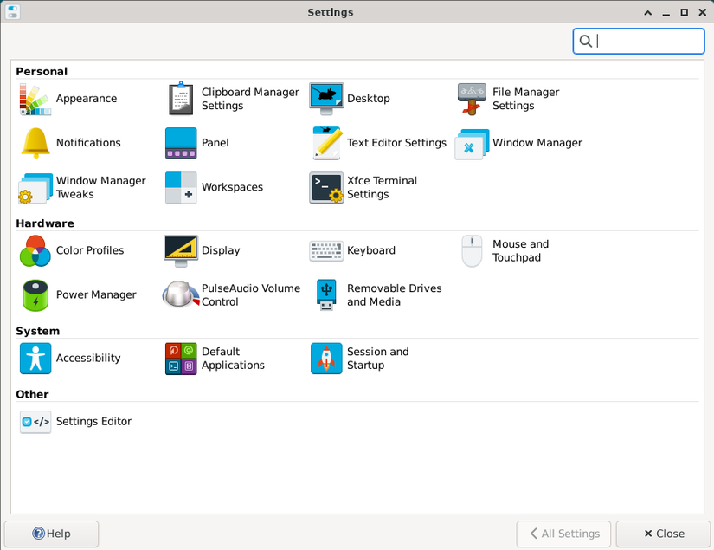This screenshot has height=550, width=714.
Task: Maximize the Settings window
Action: [x=684, y=13]
